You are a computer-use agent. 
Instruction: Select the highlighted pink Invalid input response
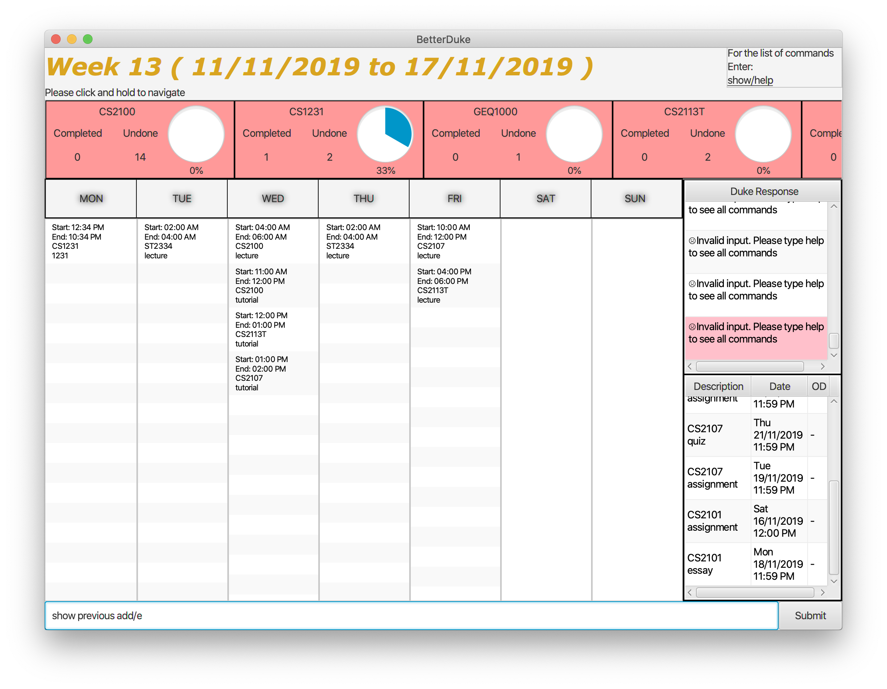point(755,337)
